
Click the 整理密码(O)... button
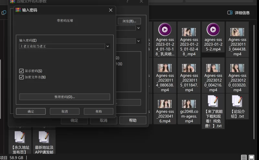pyautogui.click(x=64, y=97)
